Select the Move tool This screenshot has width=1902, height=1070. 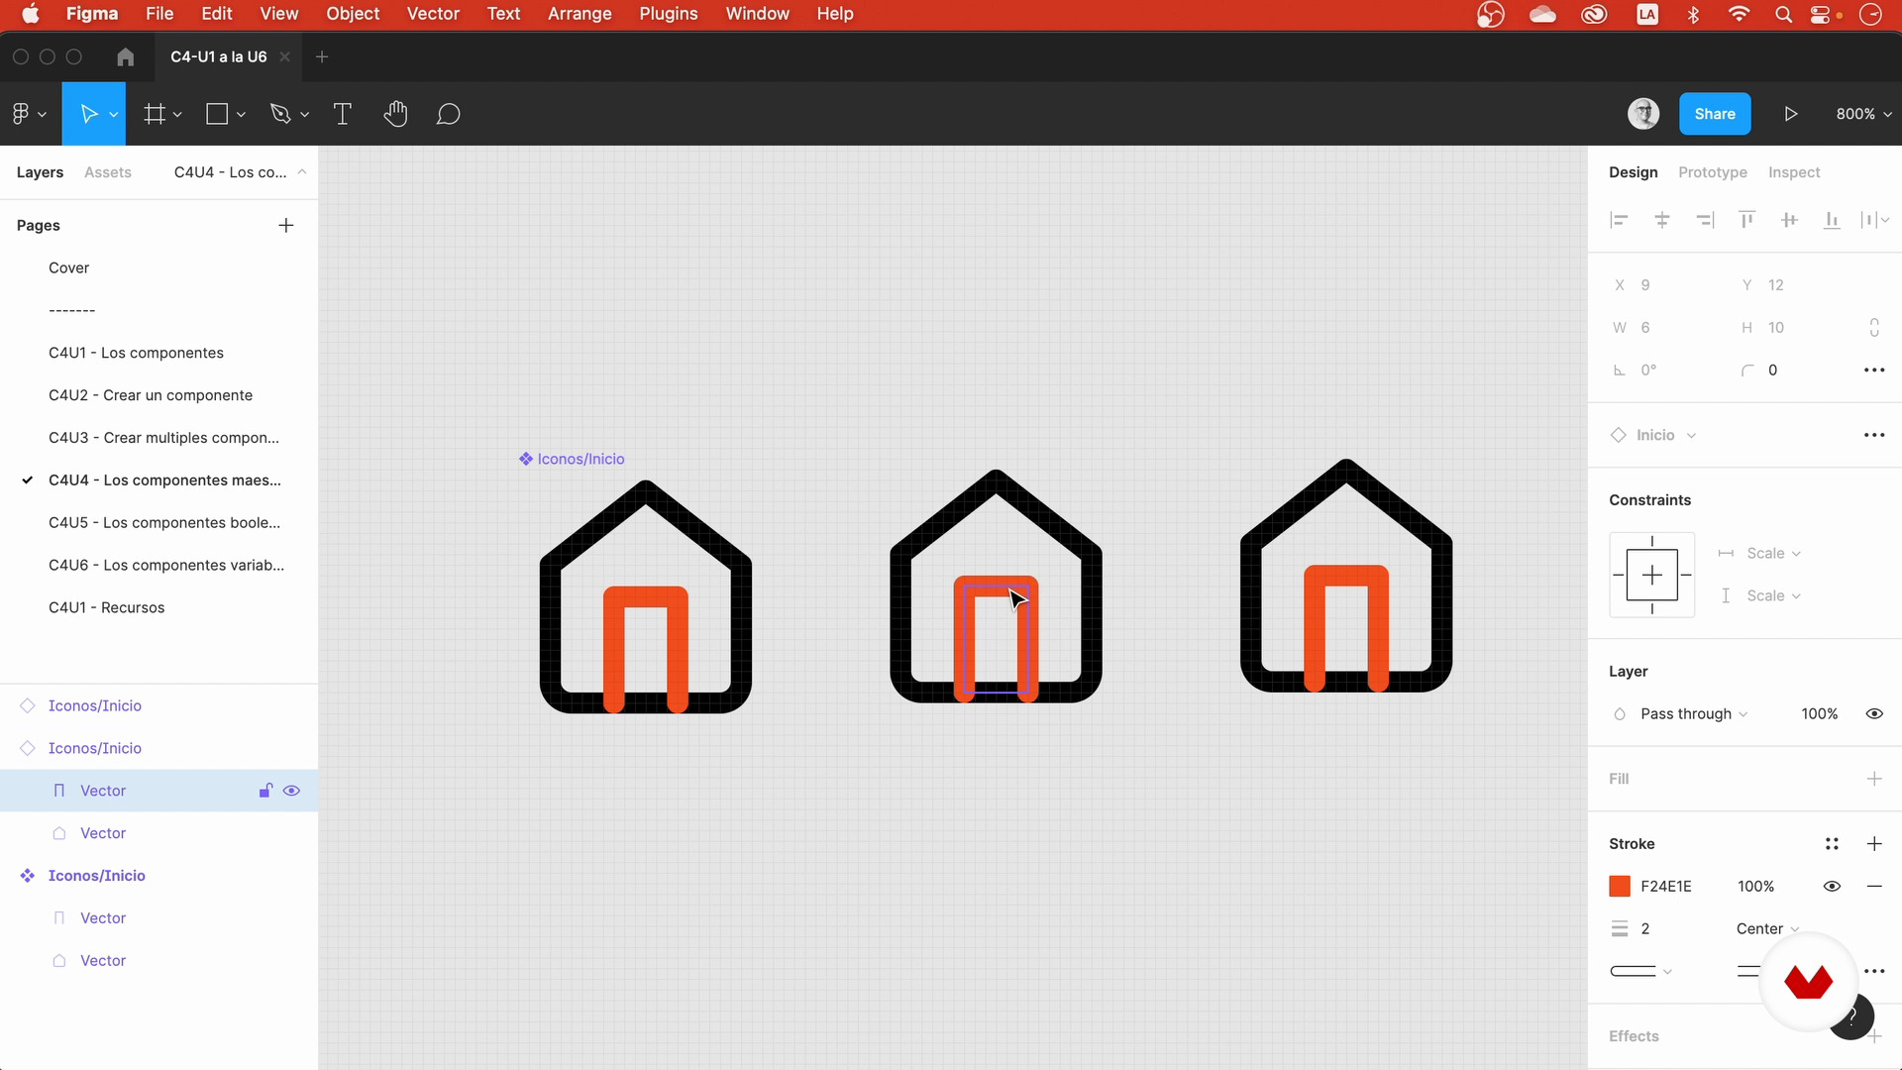[x=88, y=114]
